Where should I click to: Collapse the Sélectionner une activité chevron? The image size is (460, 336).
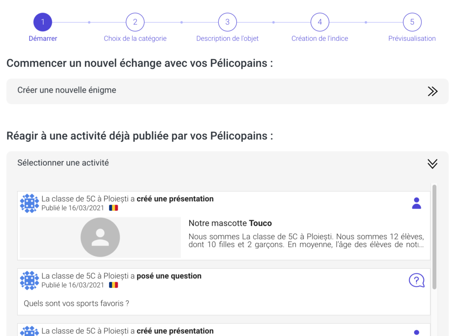tap(432, 164)
